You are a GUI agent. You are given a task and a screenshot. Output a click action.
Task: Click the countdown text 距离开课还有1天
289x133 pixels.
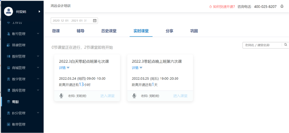coord(145,85)
